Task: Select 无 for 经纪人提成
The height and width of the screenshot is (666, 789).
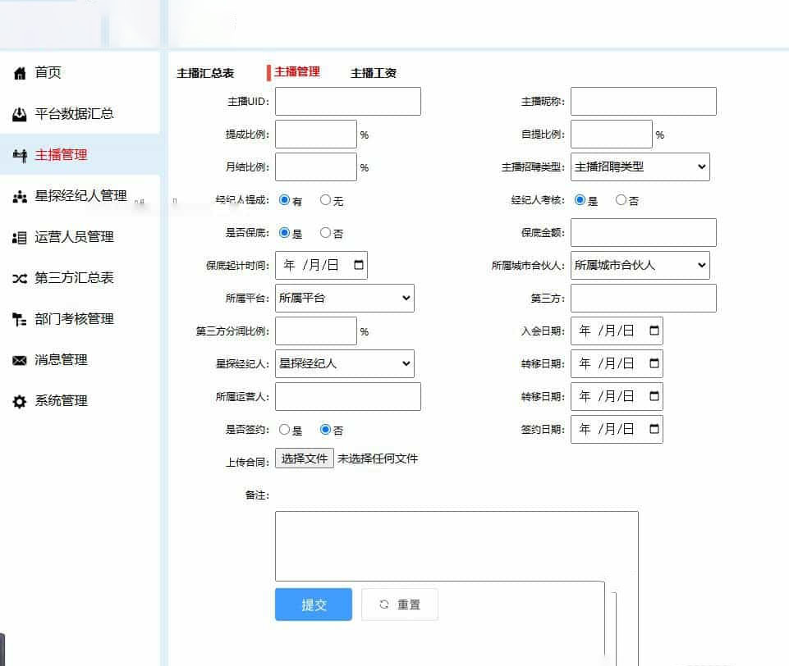Action: point(325,200)
